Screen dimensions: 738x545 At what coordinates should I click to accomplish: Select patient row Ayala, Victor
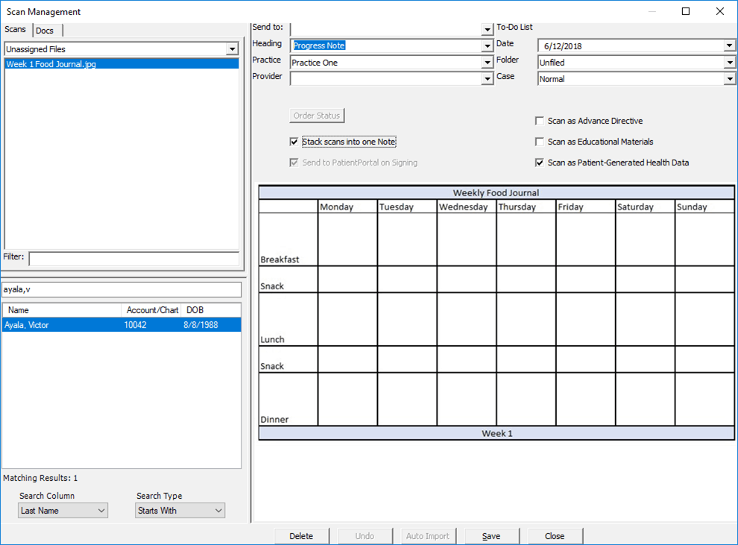122,325
